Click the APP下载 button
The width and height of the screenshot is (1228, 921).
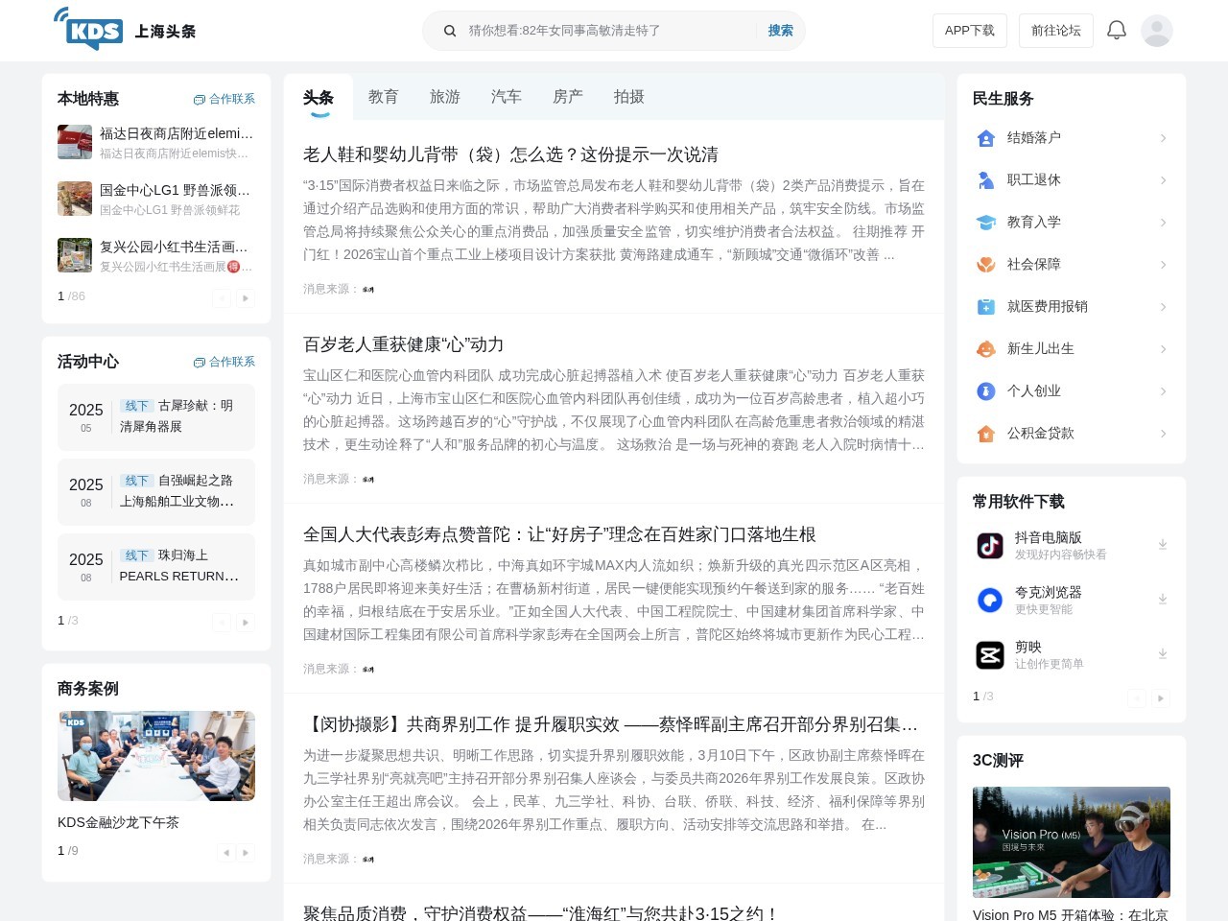click(x=969, y=31)
